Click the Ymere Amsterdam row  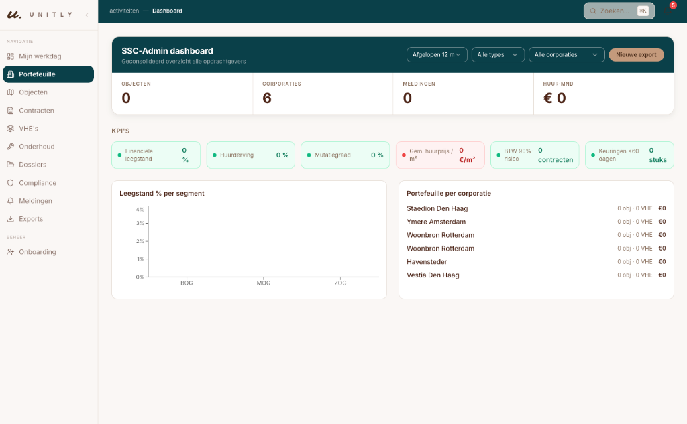[536, 222]
